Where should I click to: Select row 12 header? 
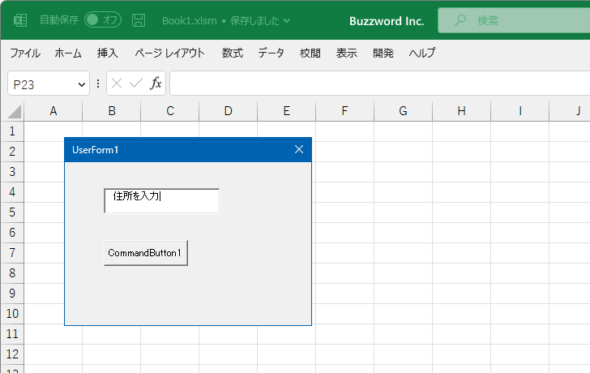12,354
